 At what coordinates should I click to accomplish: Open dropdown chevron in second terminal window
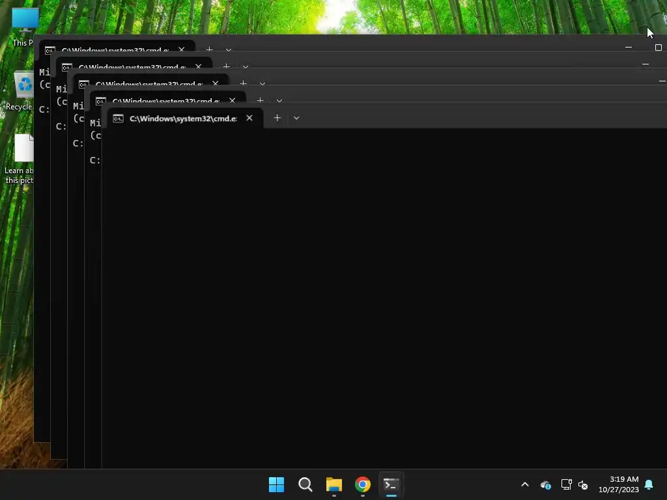click(x=279, y=101)
